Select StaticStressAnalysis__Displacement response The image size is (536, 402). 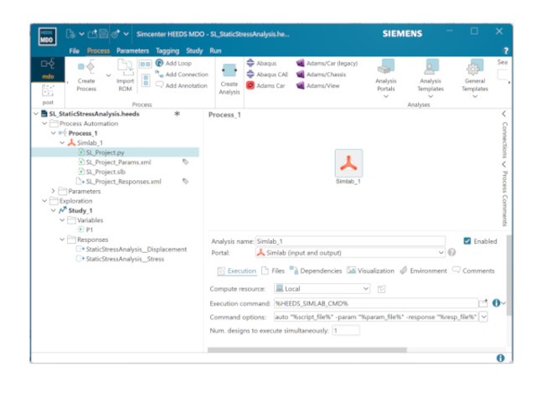coord(136,250)
